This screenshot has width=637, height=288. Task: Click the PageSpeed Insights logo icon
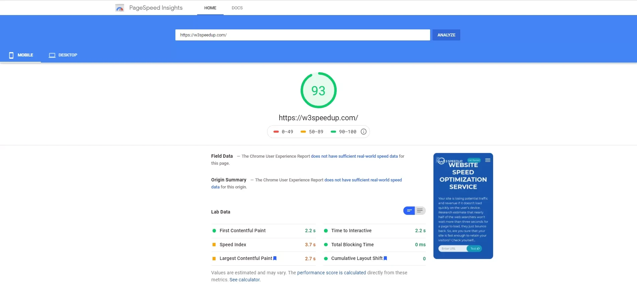120,8
